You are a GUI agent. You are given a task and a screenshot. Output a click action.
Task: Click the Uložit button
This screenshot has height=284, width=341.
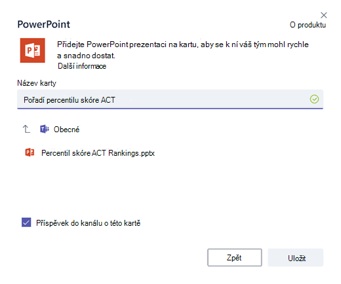point(296,257)
